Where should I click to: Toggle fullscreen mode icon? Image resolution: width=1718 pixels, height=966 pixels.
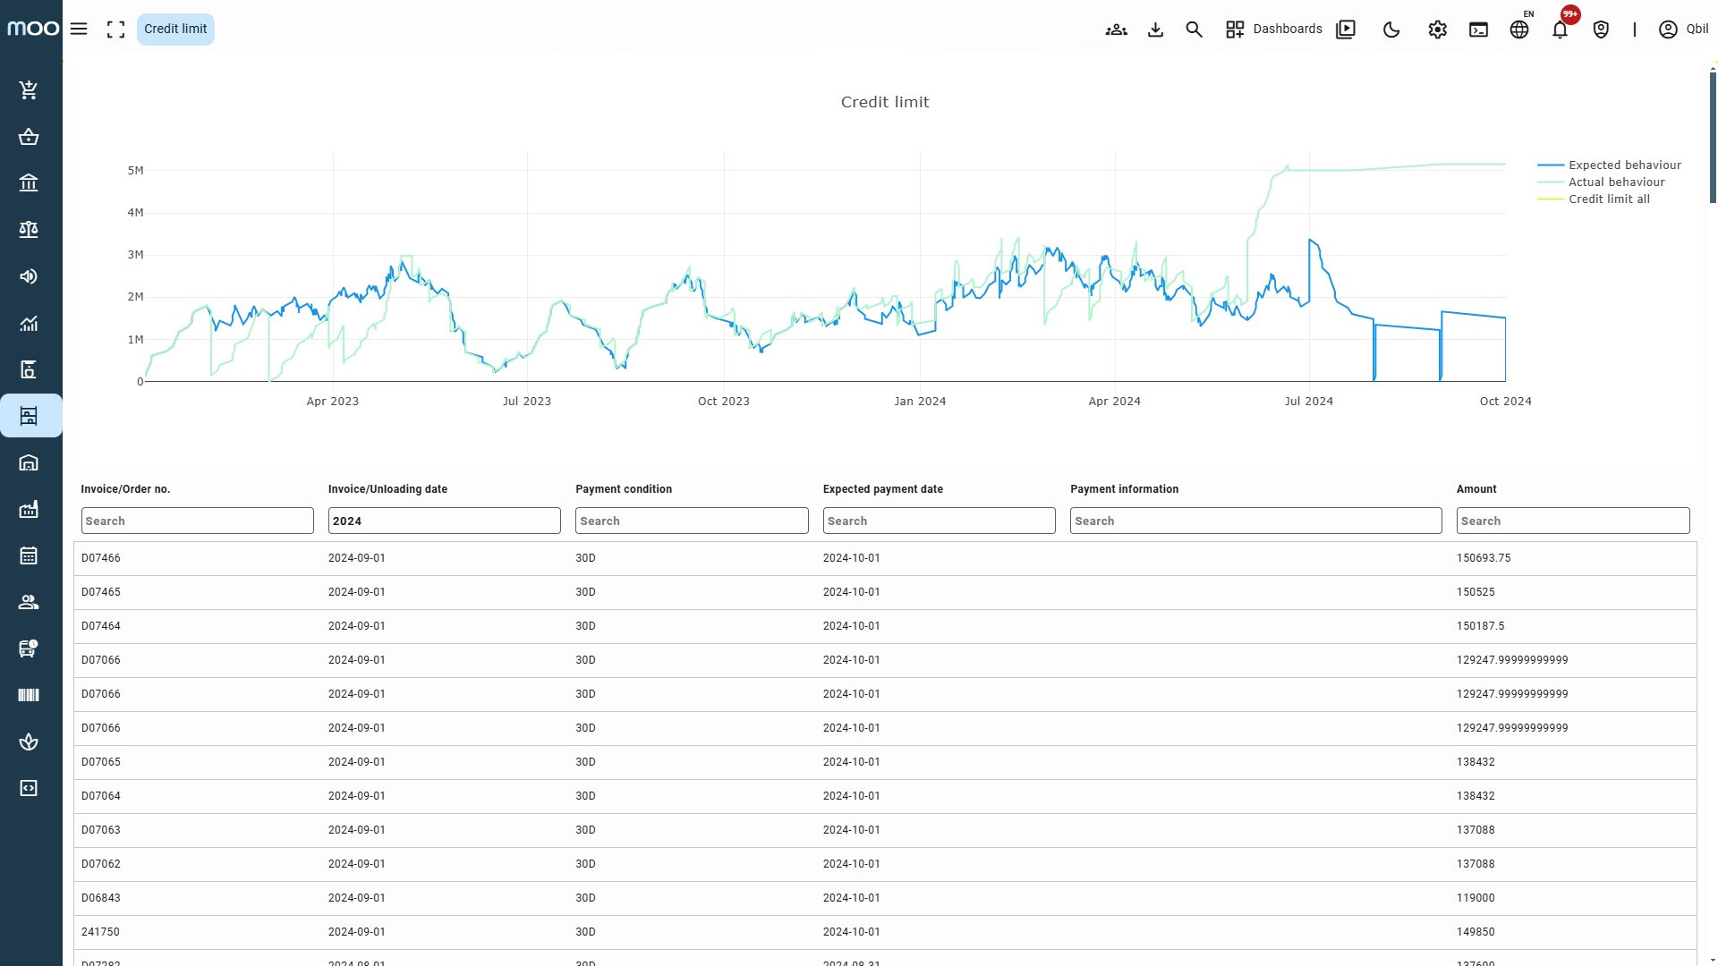[x=115, y=30]
